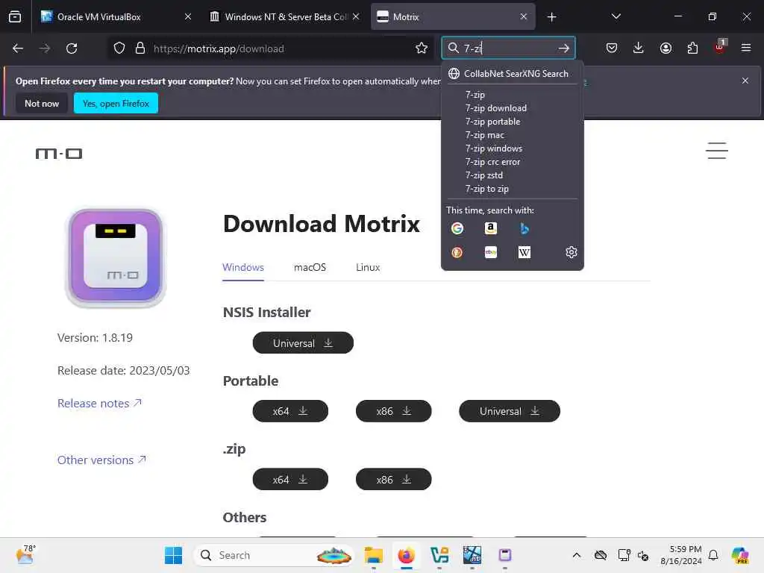Switch to Windows NT & Server Beta tab
Image resolution: width=764 pixels, height=573 pixels.
click(x=284, y=16)
